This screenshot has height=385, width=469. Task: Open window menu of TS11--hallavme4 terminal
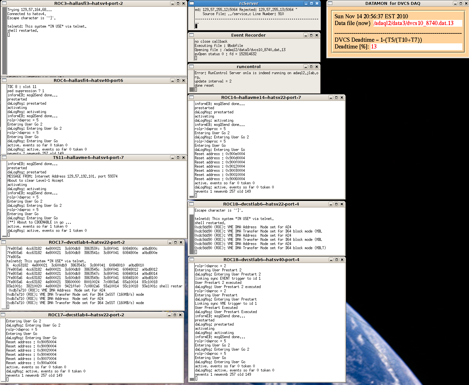click(4, 157)
